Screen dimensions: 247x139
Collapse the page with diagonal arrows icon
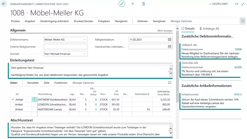pyautogui.click(x=243, y=4)
